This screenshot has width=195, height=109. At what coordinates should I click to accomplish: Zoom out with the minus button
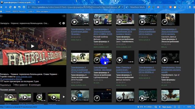[184, 107]
